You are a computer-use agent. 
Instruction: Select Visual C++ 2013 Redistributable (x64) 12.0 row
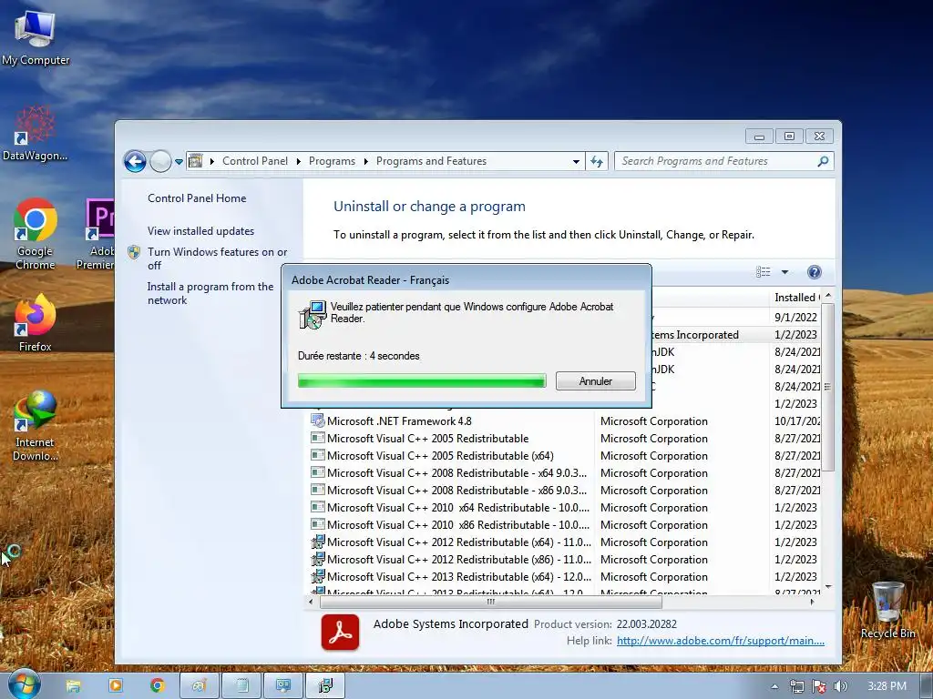(564, 576)
